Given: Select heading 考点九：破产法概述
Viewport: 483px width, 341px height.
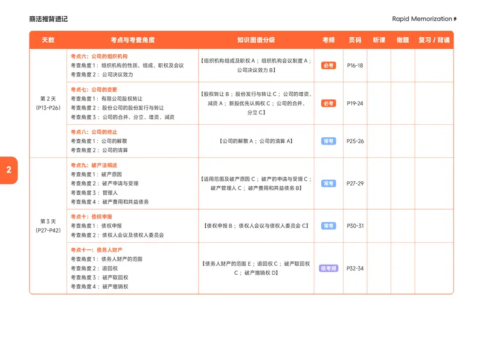Looking at the screenshot, I should point(94,166).
